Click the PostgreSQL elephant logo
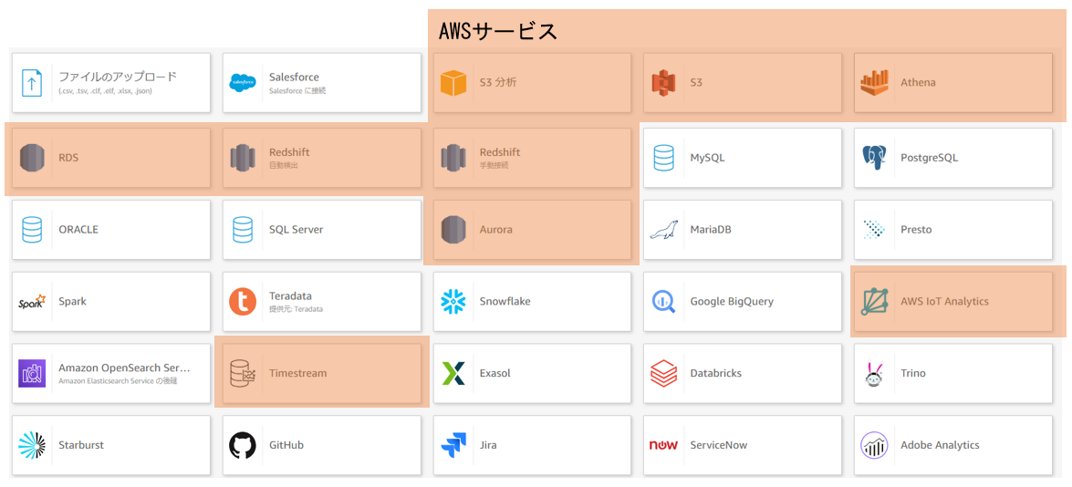Viewport: 1072px width, 487px height. coord(874,158)
